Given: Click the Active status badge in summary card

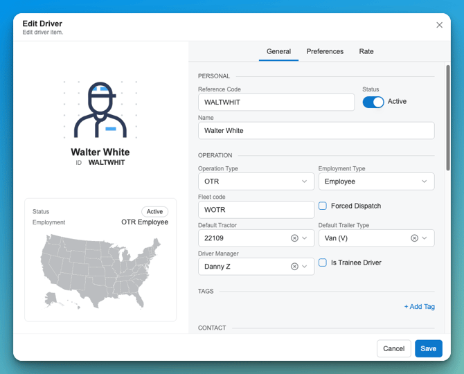Looking at the screenshot, I should (154, 211).
